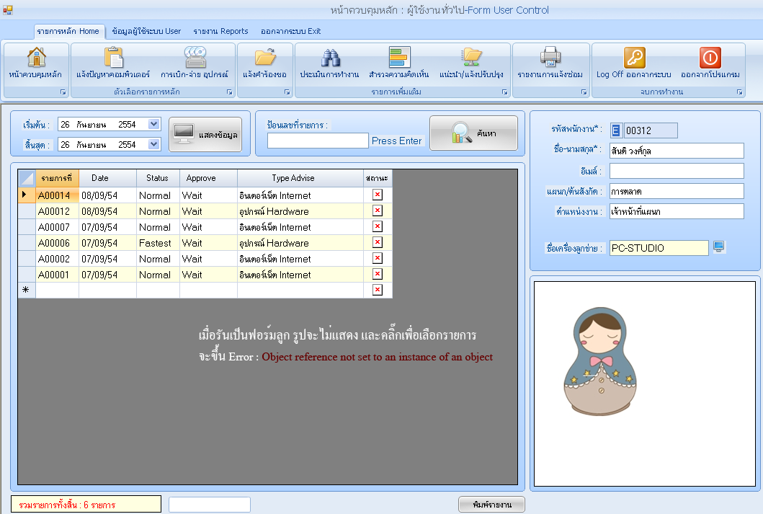Sort by Status column header
Viewport: 763px width, 514px height.
(x=158, y=178)
